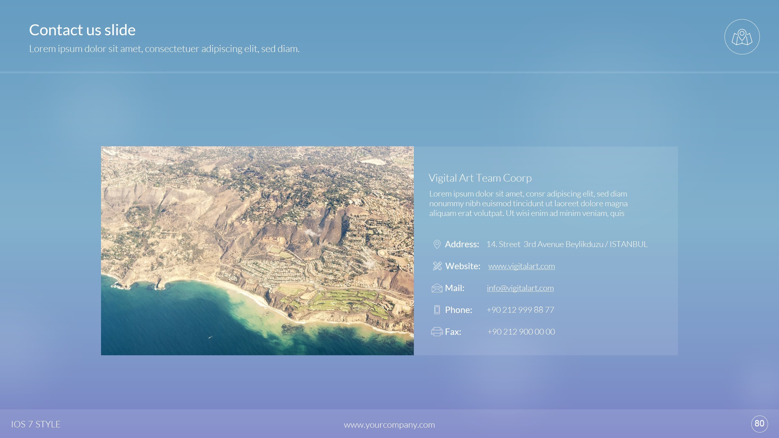779x438 pixels.
Task: Click the Contact us slide title
Action: [82, 30]
